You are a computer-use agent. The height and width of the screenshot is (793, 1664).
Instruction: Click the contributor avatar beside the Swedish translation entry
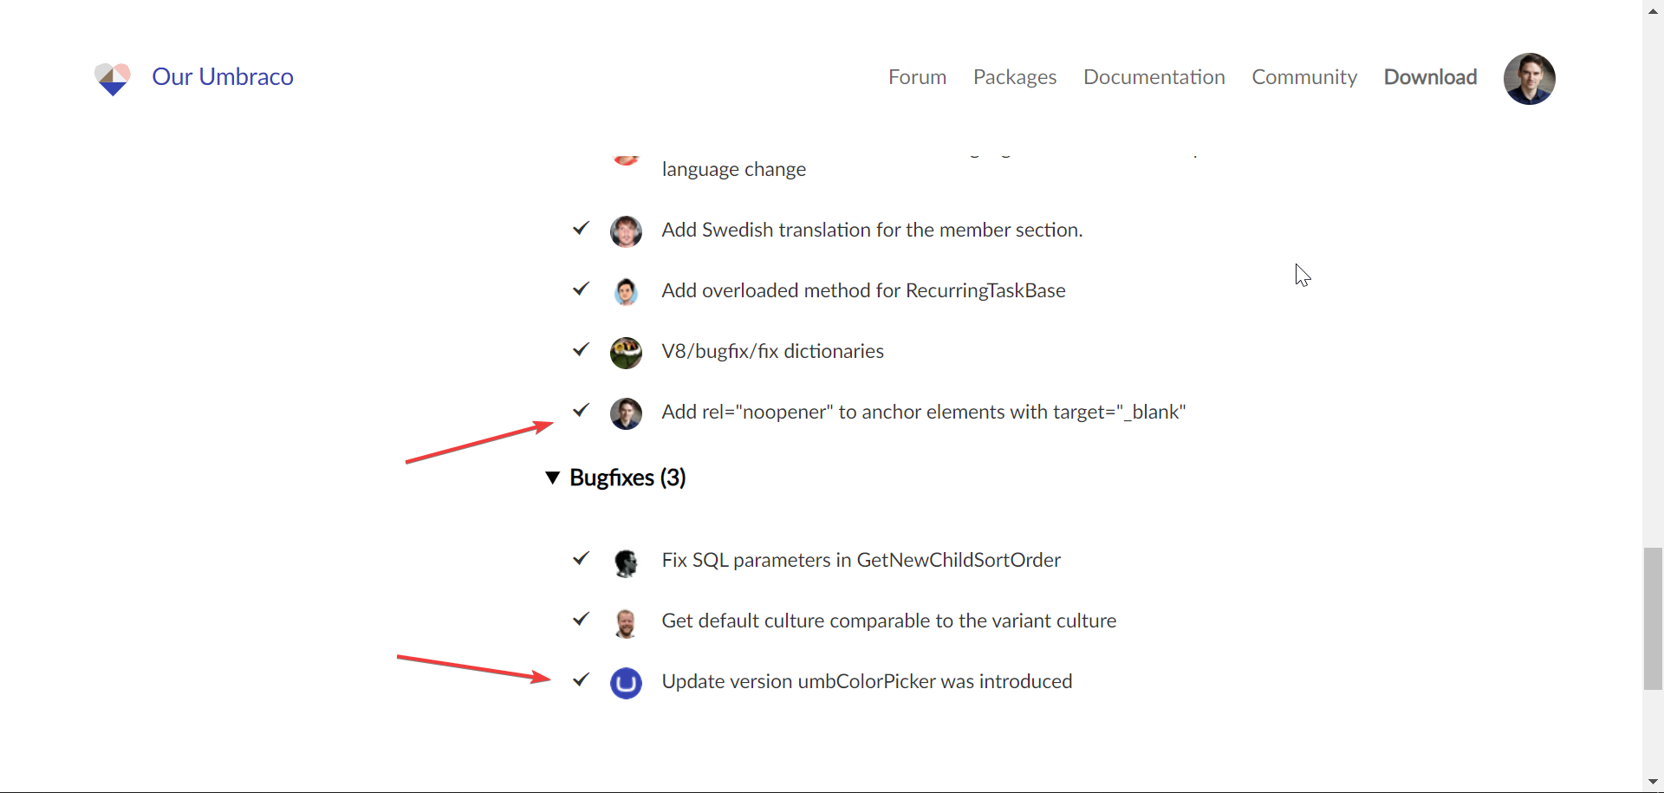tap(626, 231)
